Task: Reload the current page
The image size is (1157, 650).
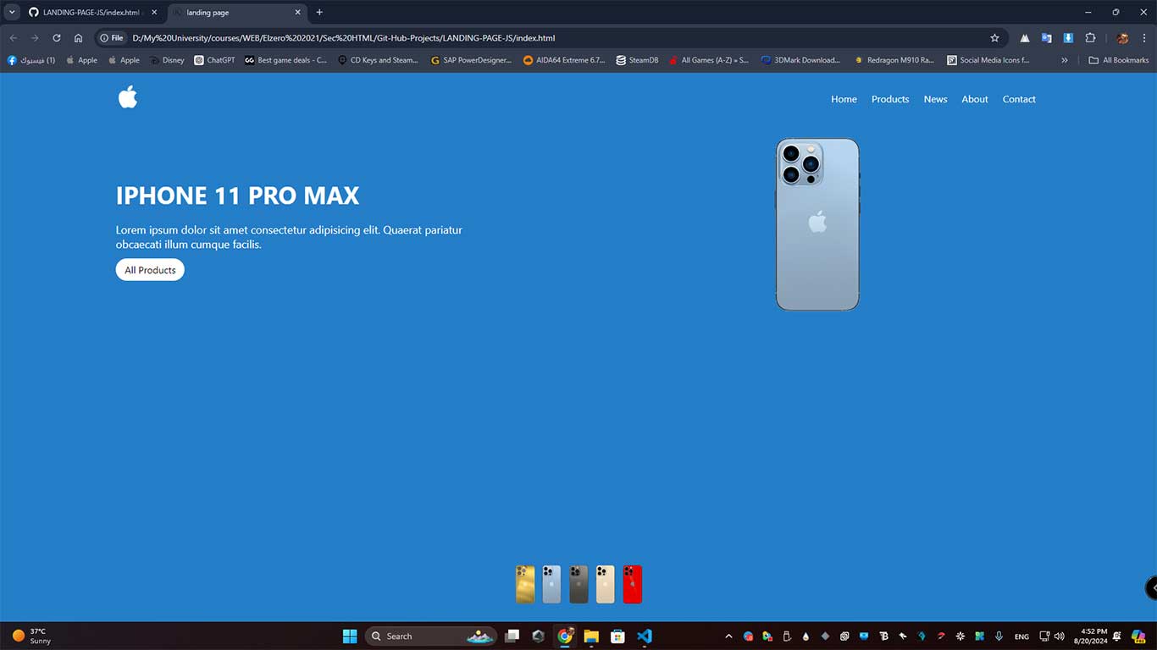Action: pyautogui.click(x=57, y=38)
